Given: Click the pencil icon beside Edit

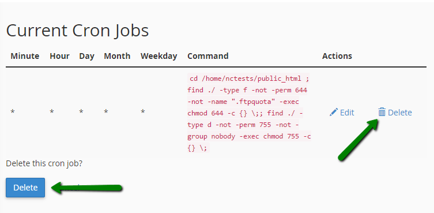Looking at the screenshot, I should pyautogui.click(x=334, y=113).
